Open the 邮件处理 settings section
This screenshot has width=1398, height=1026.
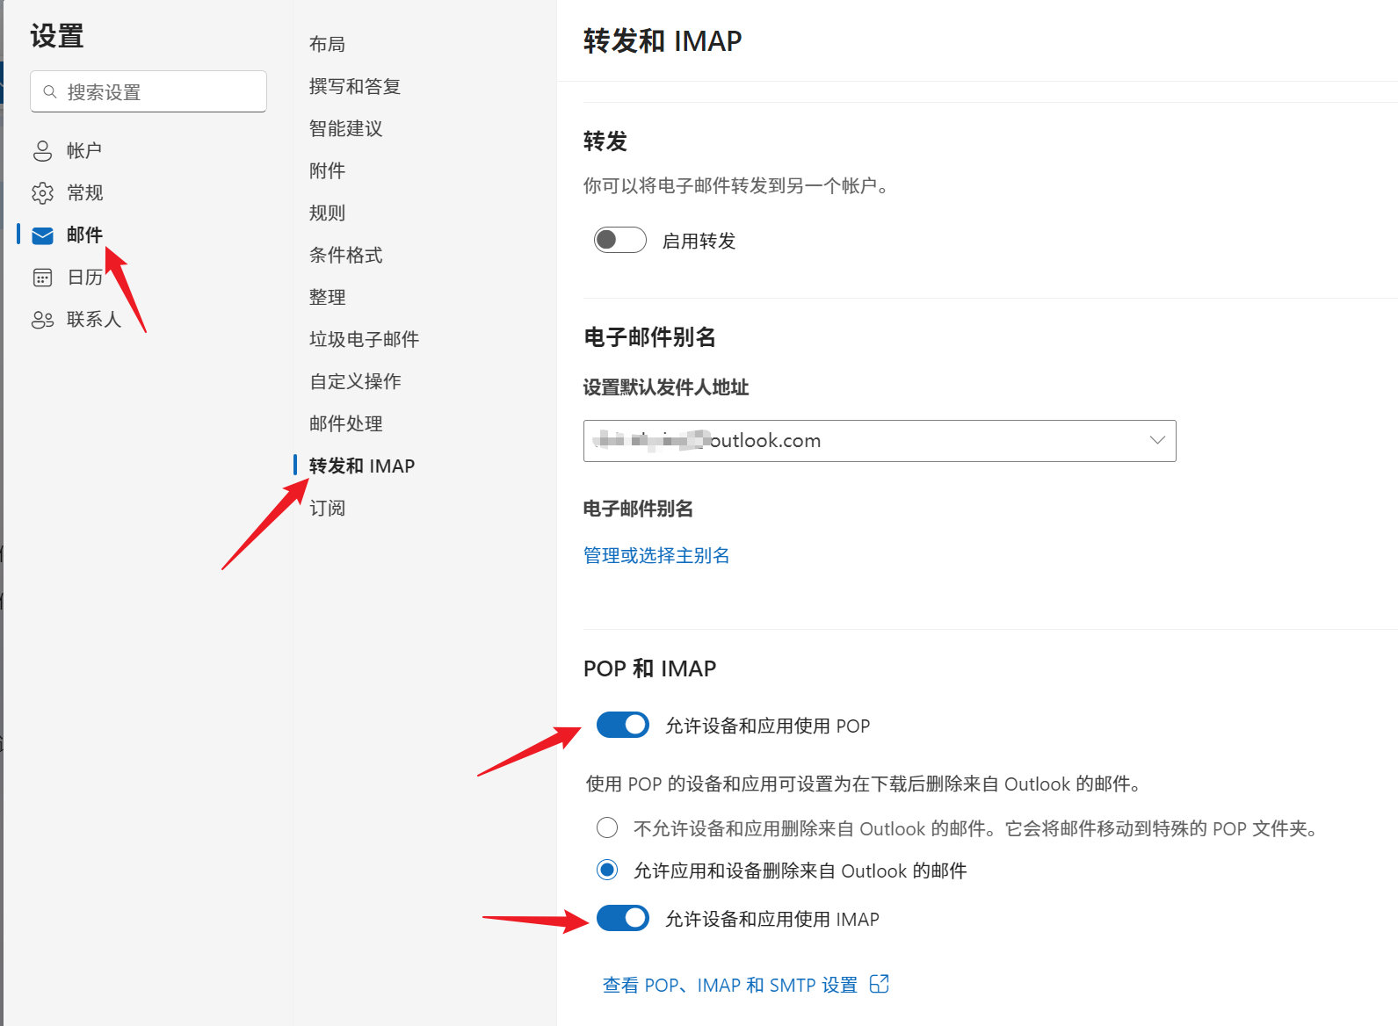pyautogui.click(x=346, y=423)
